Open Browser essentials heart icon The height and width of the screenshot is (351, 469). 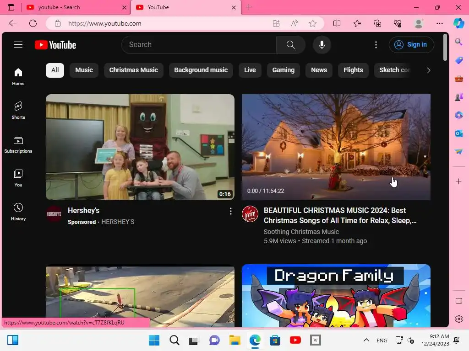398,23
